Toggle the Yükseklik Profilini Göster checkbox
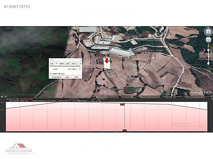The image size is (213, 159). [x=51, y=74]
